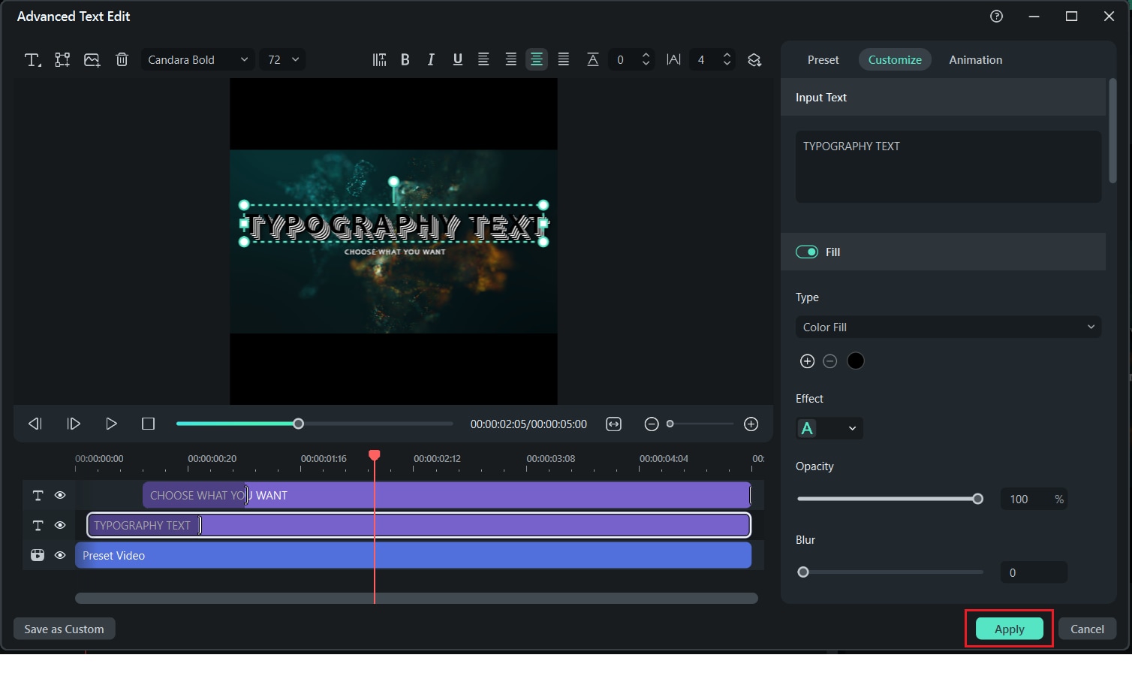
Task: Click text icon of TYPOGRAPHY TEXT track
Action: [38, 526]
